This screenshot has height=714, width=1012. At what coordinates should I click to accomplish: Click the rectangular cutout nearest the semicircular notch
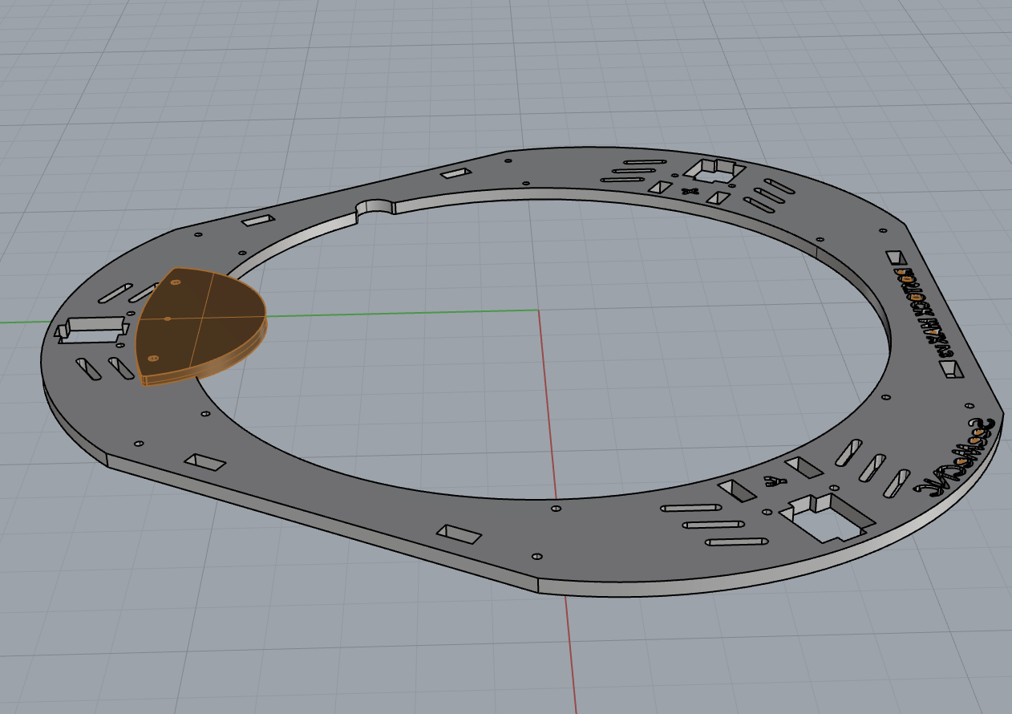pyautogui.click(x=455, y=173)
